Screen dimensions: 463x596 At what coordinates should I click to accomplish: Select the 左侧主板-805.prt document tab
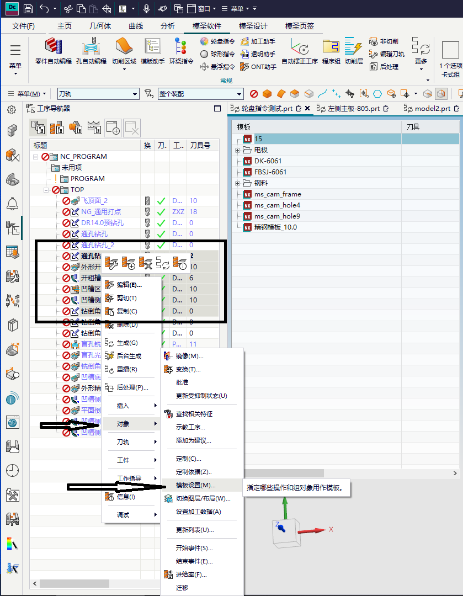click(x=354, y=109)
